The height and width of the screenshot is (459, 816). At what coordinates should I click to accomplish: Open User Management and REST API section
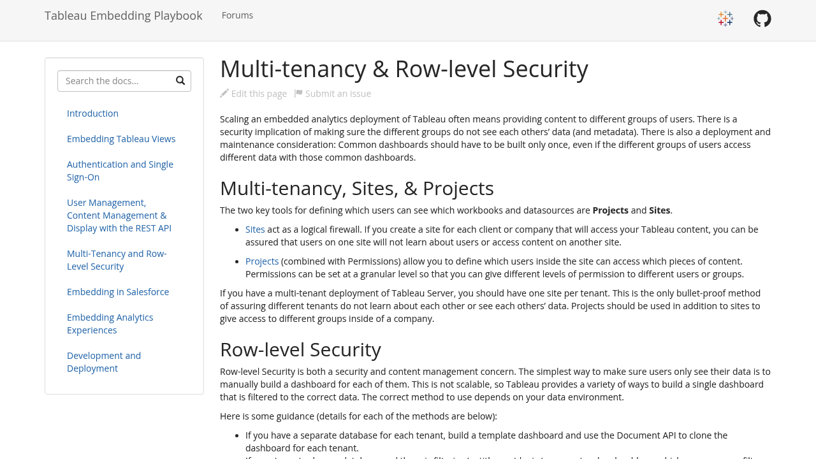click(x=119, y=215)
